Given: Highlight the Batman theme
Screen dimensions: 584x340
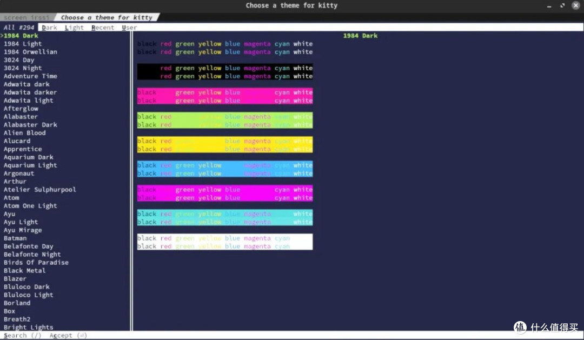Looking at the screenshot, I should (15, 238).
